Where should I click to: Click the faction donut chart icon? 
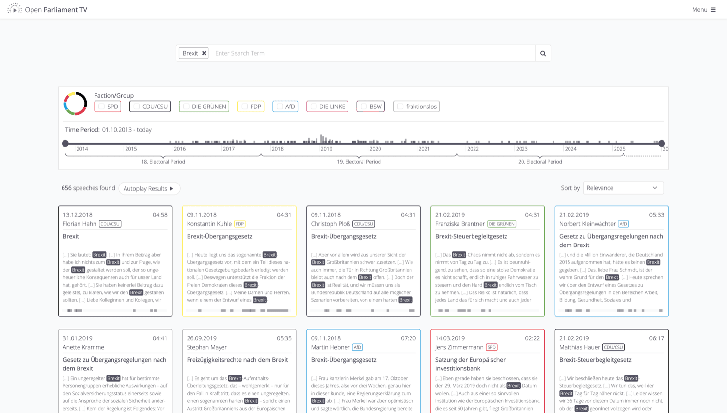point(75,104)
